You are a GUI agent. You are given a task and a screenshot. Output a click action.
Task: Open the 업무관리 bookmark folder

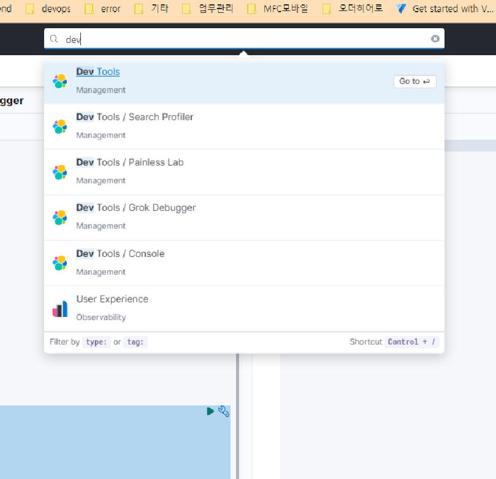(207, 9)
